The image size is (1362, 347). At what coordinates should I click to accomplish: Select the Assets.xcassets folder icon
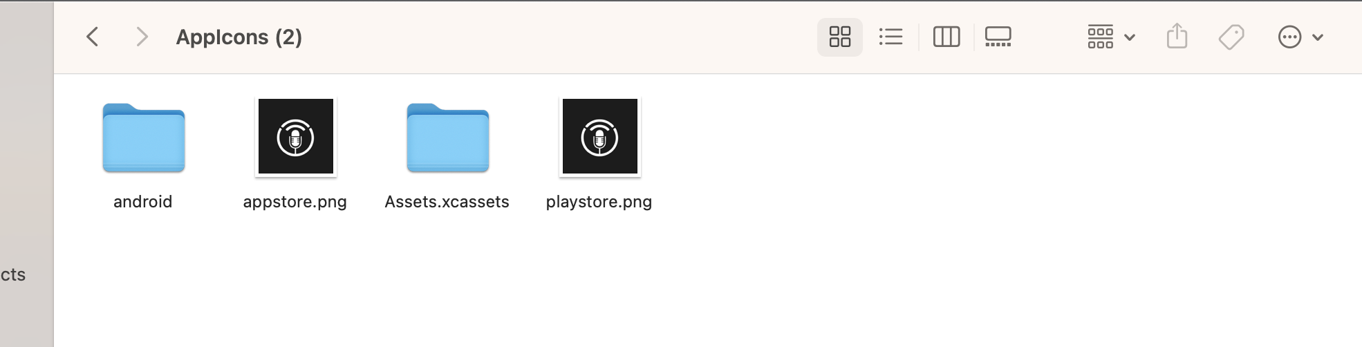point(448,138)
